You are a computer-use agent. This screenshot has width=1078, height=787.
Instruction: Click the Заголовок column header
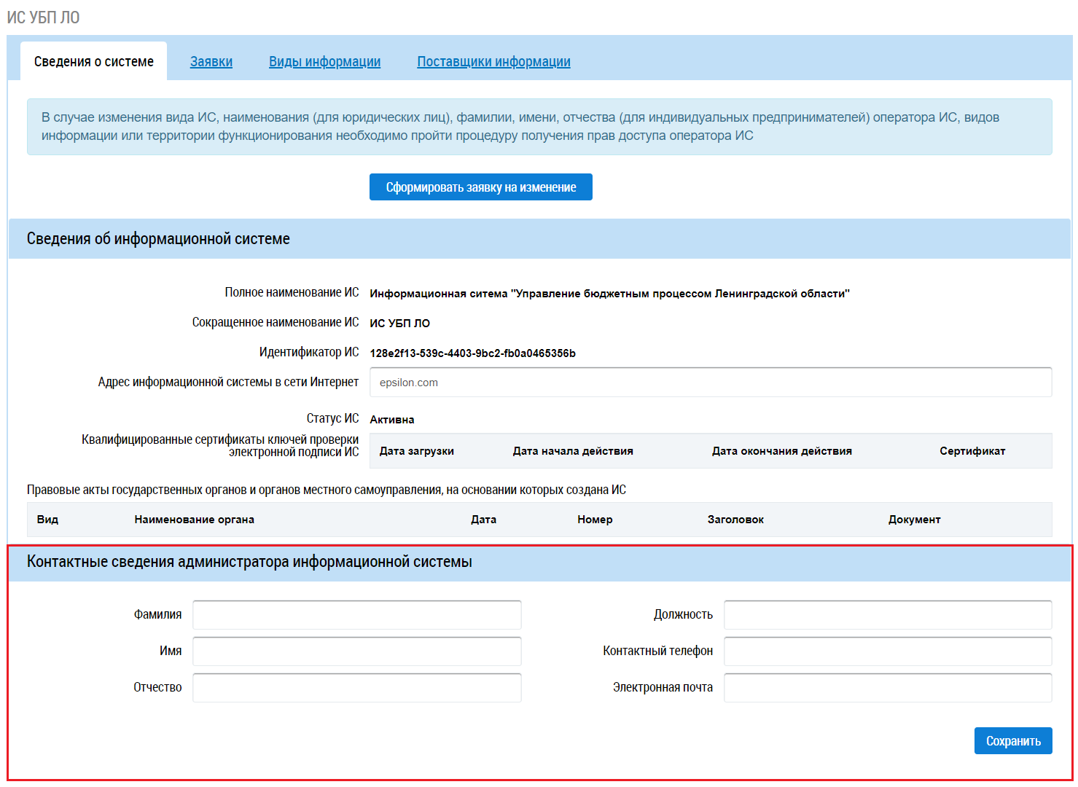[x=735, y=520]
